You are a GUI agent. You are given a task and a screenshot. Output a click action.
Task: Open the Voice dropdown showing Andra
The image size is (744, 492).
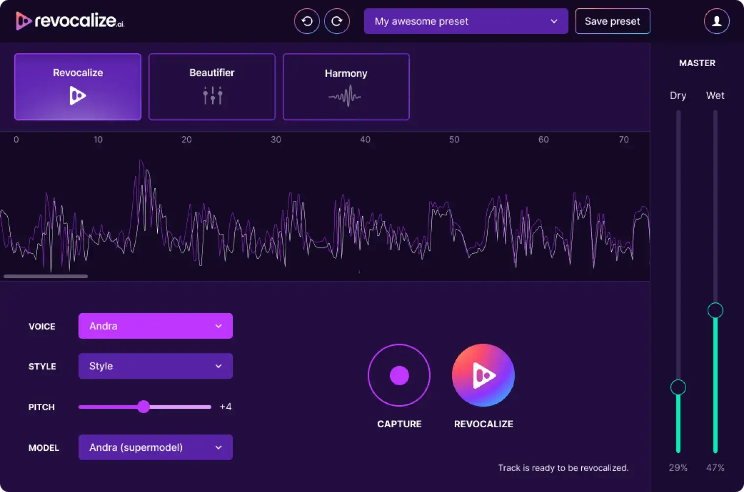(x=155, y=326)
